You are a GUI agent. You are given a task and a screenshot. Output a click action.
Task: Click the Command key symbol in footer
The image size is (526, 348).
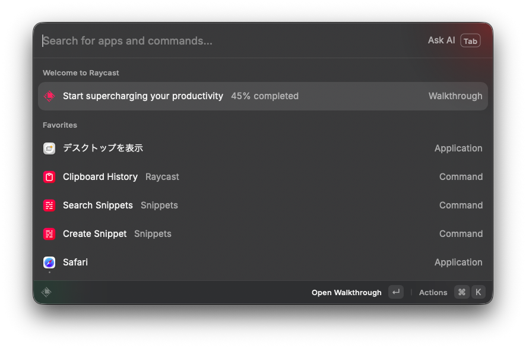462,292
